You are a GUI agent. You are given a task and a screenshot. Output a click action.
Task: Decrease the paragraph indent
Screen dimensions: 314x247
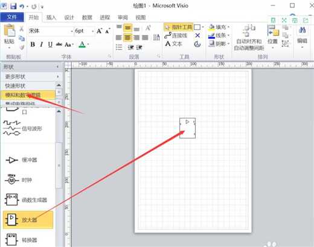tap(131, 47)
